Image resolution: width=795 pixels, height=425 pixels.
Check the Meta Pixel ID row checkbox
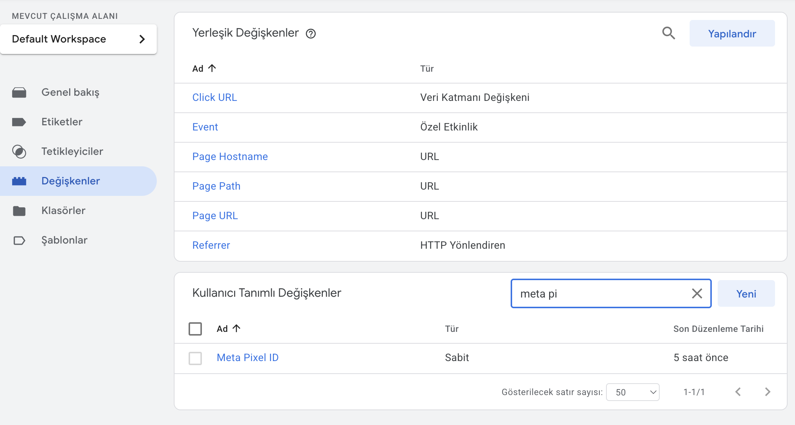coord(195,358)
